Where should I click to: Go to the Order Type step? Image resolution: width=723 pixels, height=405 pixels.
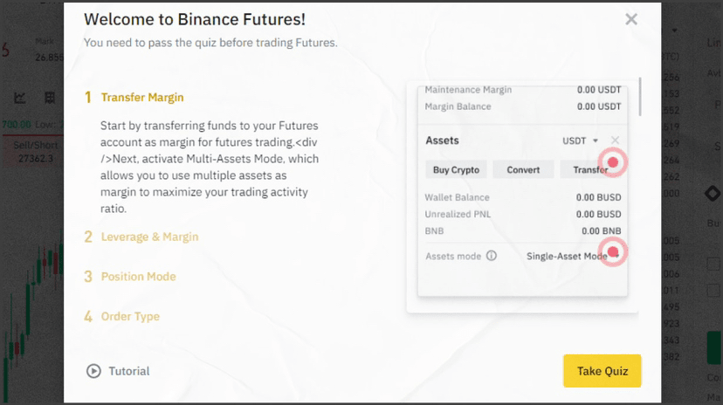pos(130,317)
